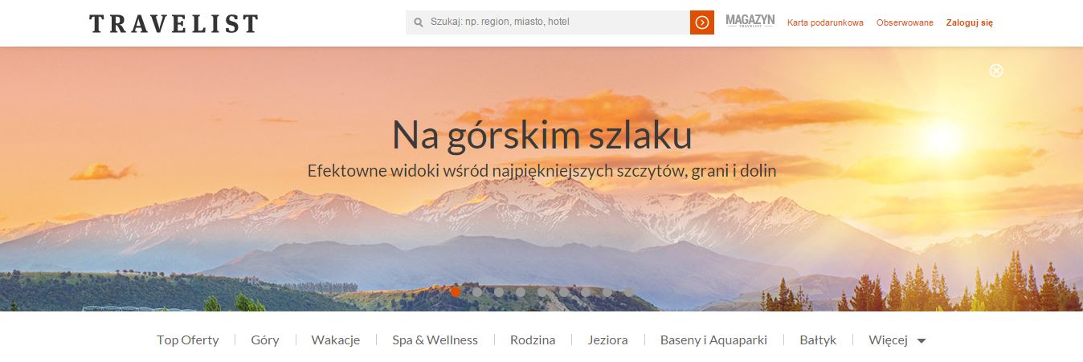Open the Więcej categories menu
Viewport: 1083px width, 362px height.
click(888, 340)
